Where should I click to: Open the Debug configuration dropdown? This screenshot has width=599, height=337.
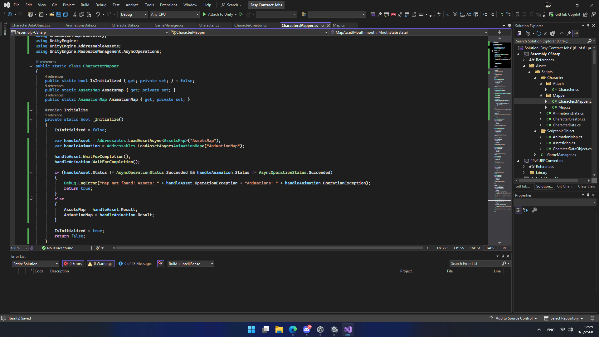point(134,14)
